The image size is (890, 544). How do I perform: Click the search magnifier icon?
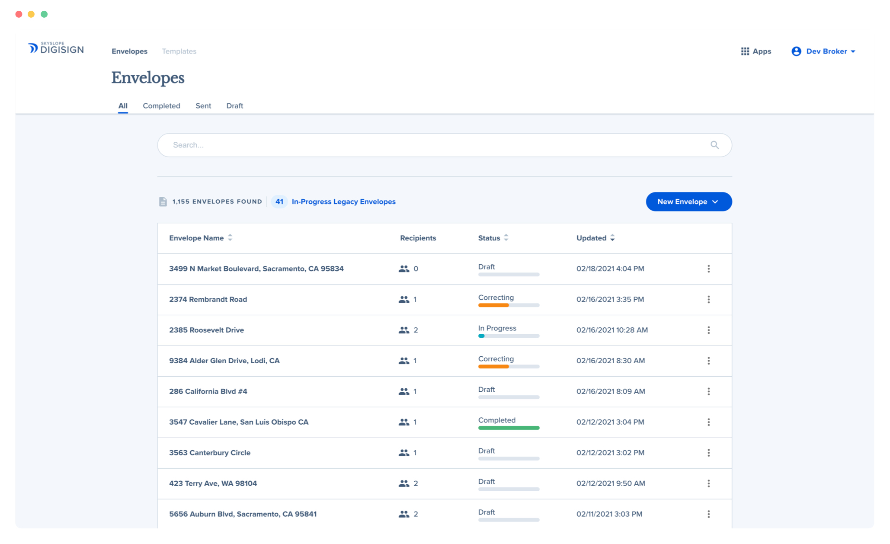point(714,145)
